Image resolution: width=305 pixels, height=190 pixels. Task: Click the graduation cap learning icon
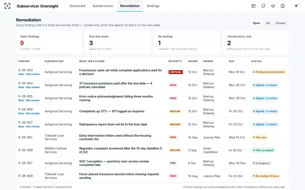click(273, 6)
